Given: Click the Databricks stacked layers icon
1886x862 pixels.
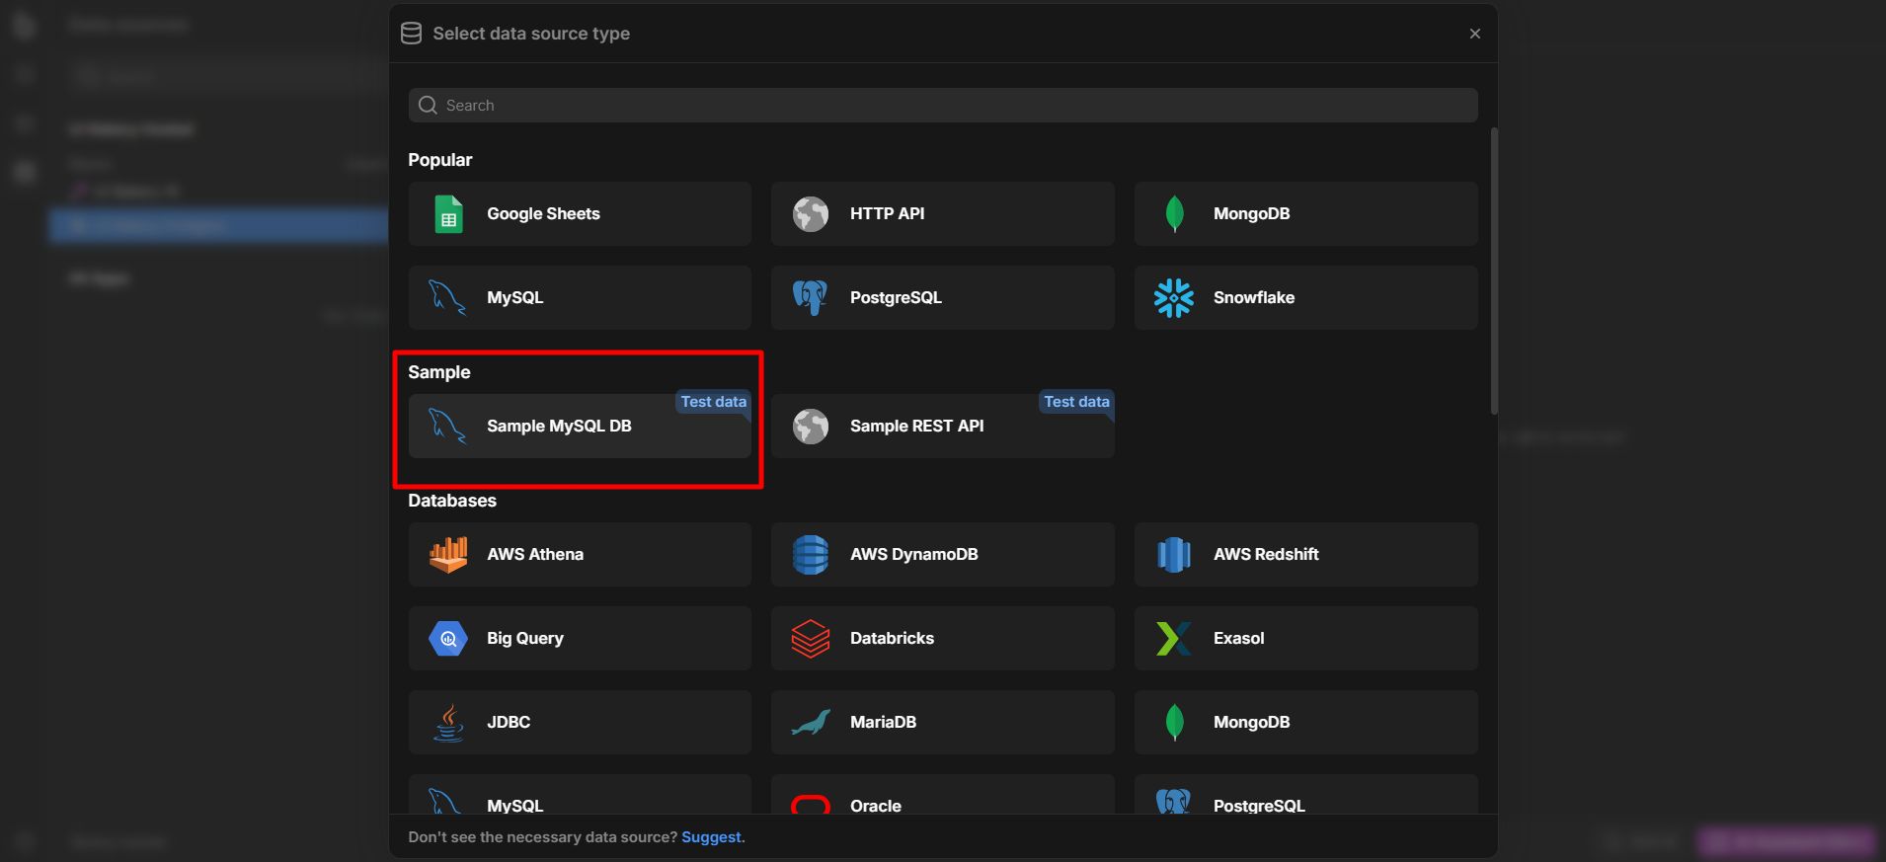Looking at the screenshot, I should click(x=811, y=639).
